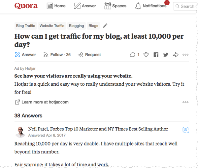
Task: Share the question on Twitter
Action: coord(166,55)
